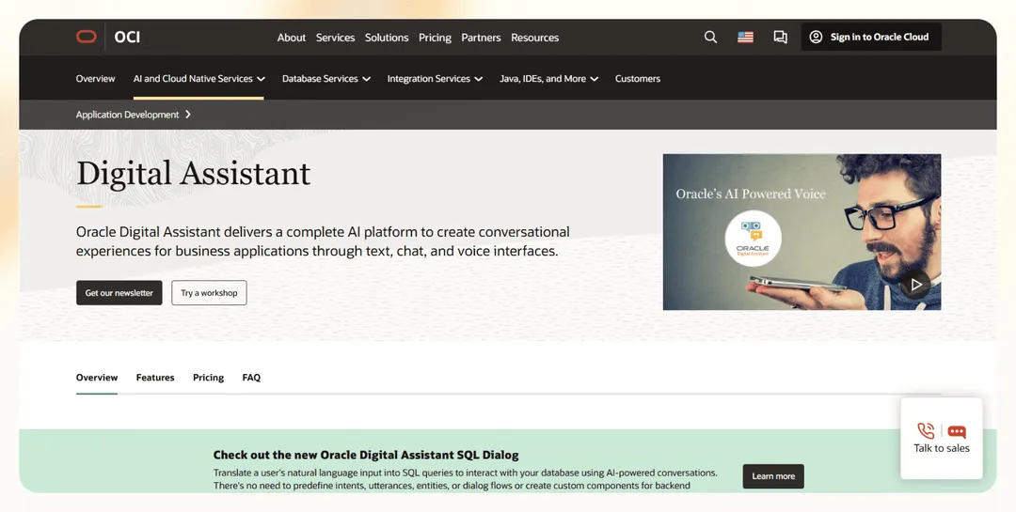Expand AI and Cloud Native Services menu
This screenshot has height=512, width=1016.
[x=199, y=78]
